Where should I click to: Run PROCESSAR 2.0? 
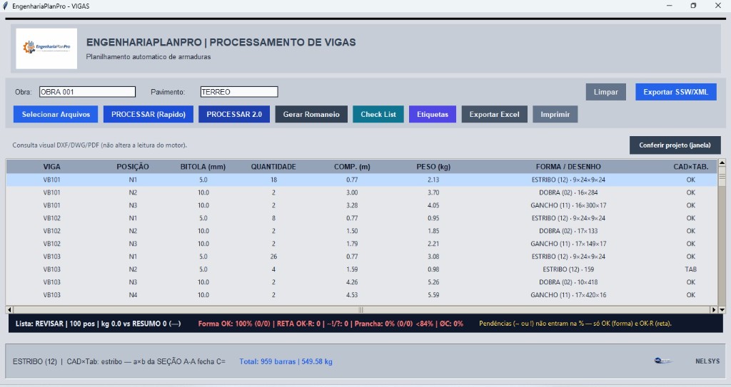[234, 114]
